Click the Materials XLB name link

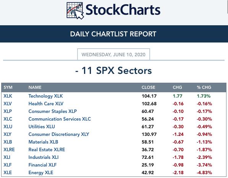click(43, 142)
